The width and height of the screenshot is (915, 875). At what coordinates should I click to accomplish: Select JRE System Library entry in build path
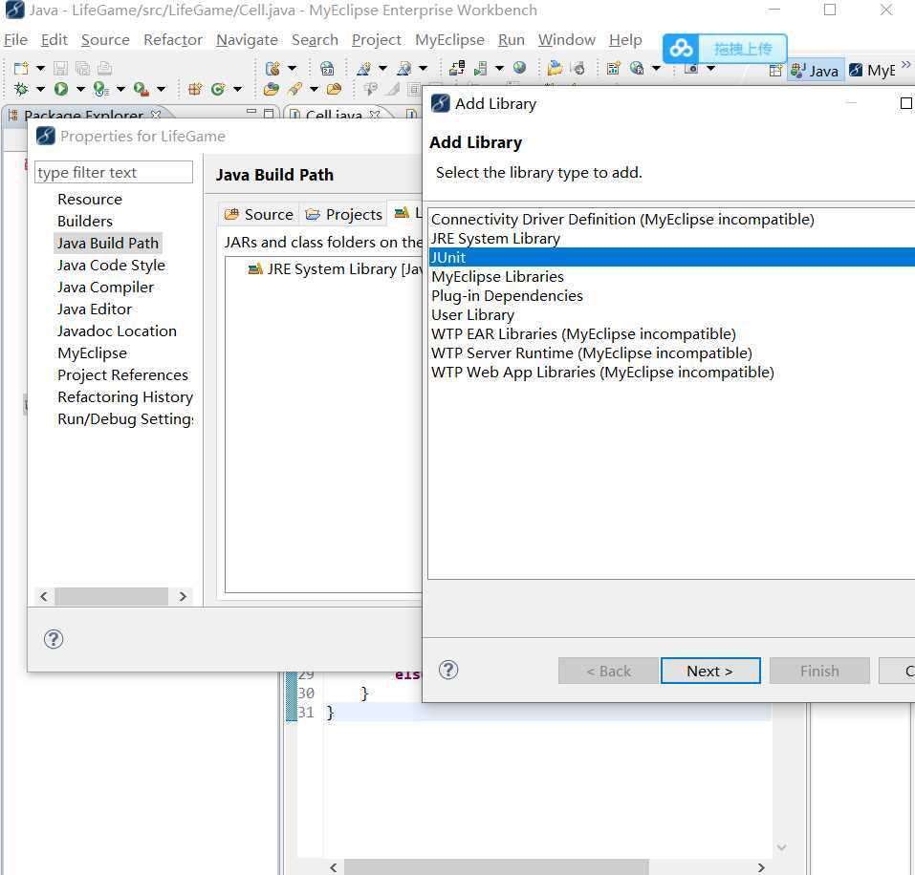coord(335,269)
